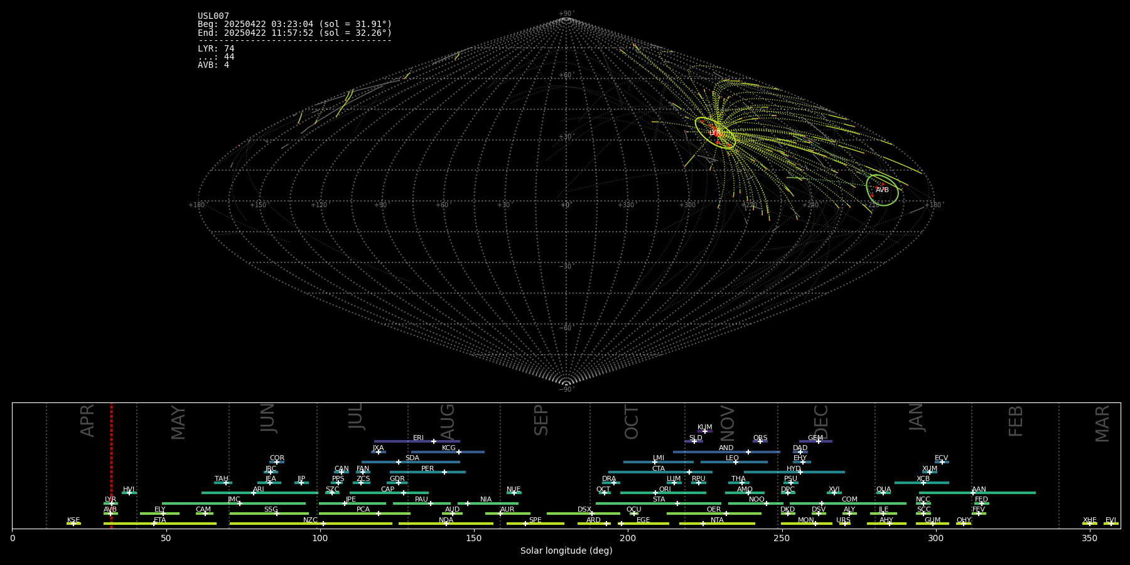
Task: Select the NTA shower bar
Action: [x=717, y=524]
